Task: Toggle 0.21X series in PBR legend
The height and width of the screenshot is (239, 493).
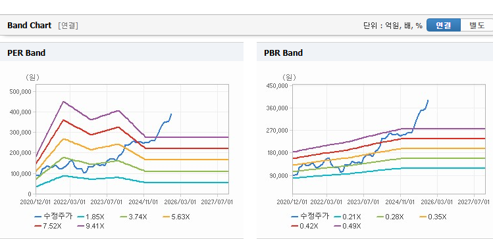Action: pyautogui.click(x=348, y=217)
